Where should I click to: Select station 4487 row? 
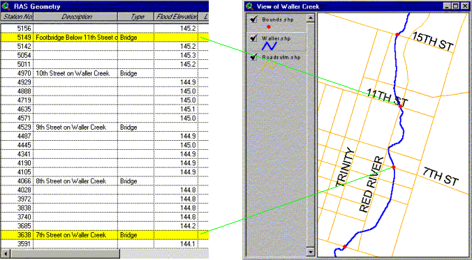[105, 136]
